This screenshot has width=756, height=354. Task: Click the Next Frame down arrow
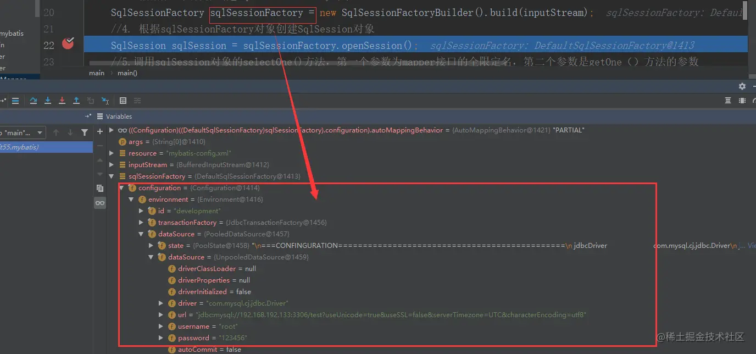[x=70, y=132]
